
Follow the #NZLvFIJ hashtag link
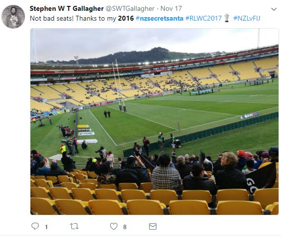pyautogui.click(x=247, y=18)
